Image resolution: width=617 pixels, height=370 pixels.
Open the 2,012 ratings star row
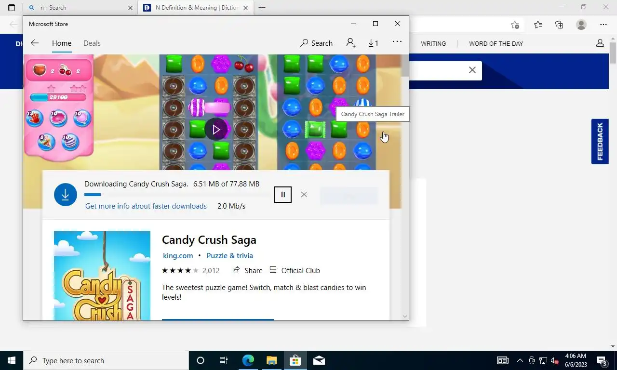190,270
